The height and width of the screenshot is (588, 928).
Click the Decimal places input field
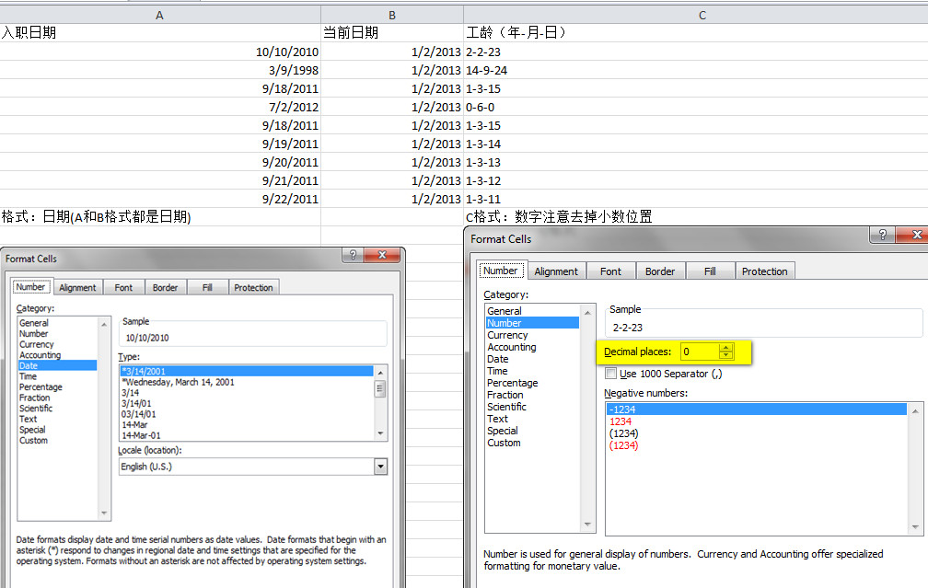pos(698,352)
